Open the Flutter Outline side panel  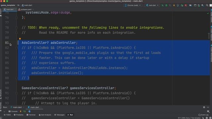pos(211,16)
